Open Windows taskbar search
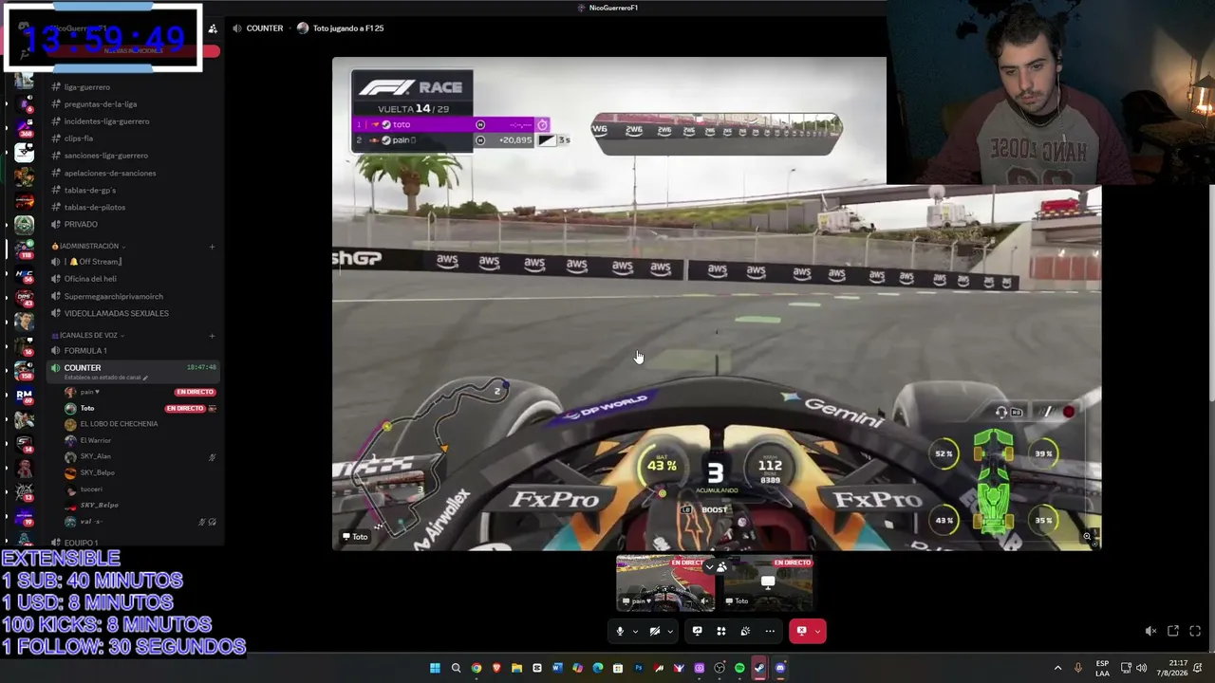This screenshot has width=1215, height=683. (456, 668)
